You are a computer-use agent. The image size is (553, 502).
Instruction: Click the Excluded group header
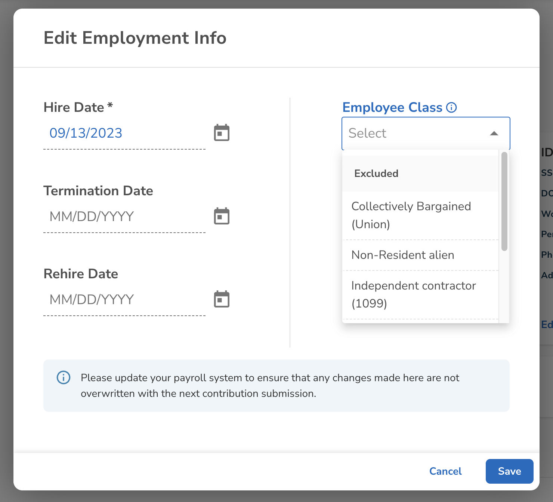pyautogui.click(x=376, y=174)
